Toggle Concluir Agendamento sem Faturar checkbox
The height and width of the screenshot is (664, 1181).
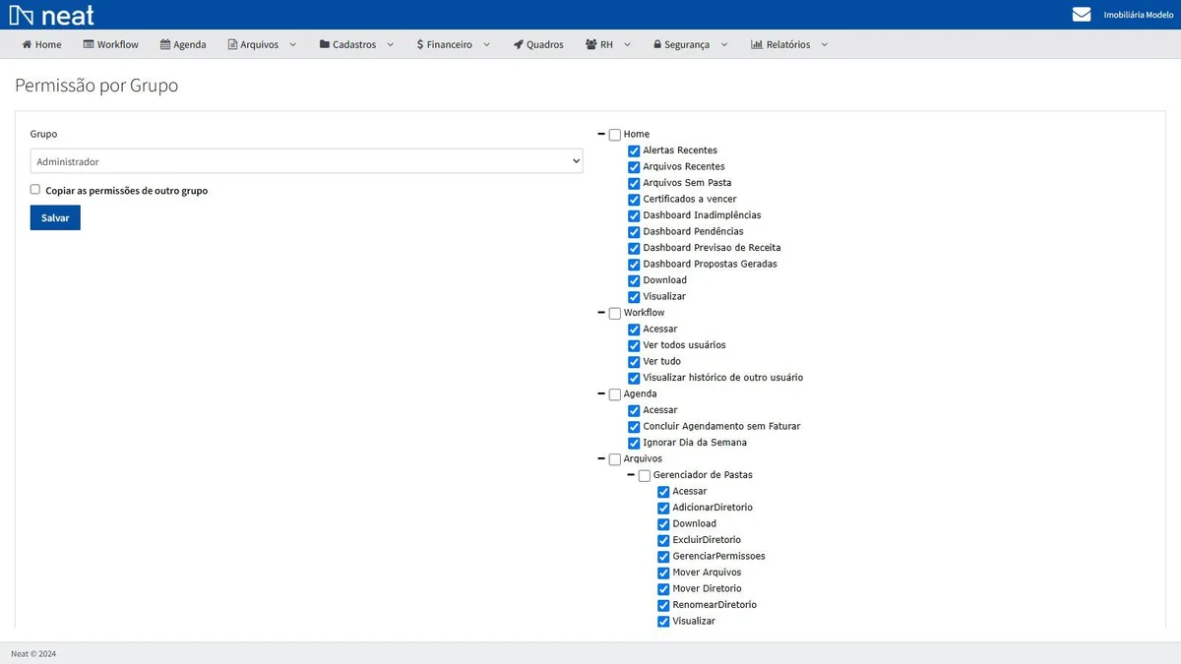(x=635, y=427)
